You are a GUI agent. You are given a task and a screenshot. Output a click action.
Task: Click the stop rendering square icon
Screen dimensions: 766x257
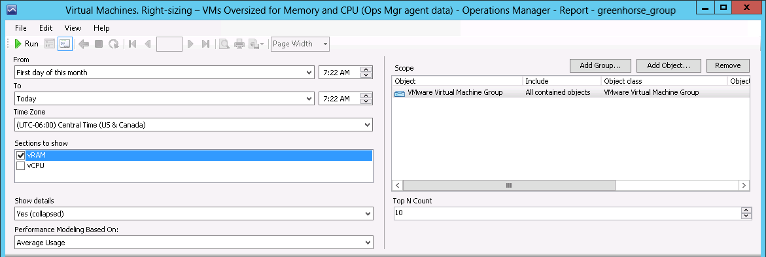coord(99,44)
